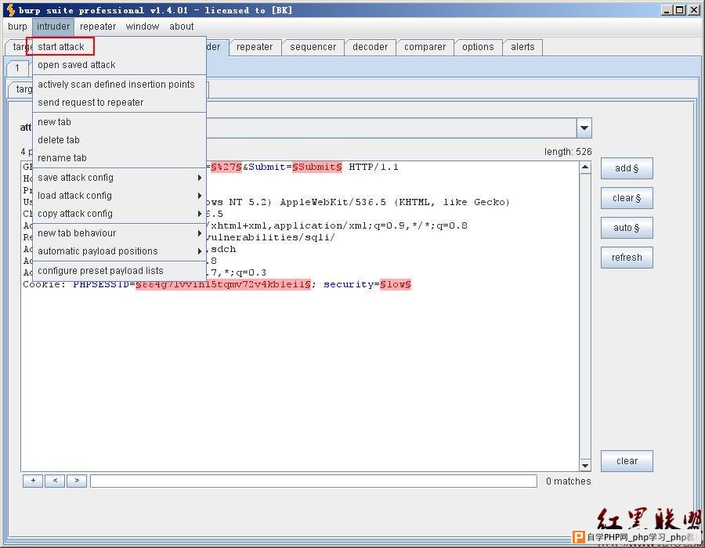This screenshot has width=705, height=548.
Task: Switch to the comparer tab
Action: point(425,47)
